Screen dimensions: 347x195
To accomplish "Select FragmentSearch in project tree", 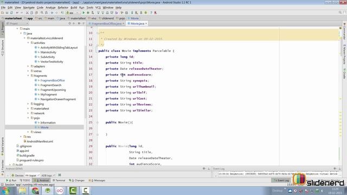I will [51, 85].
